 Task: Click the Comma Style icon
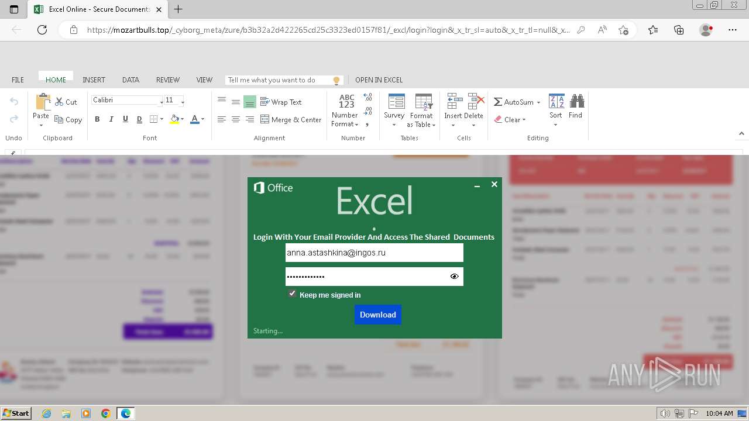click(x=367, y=124)
